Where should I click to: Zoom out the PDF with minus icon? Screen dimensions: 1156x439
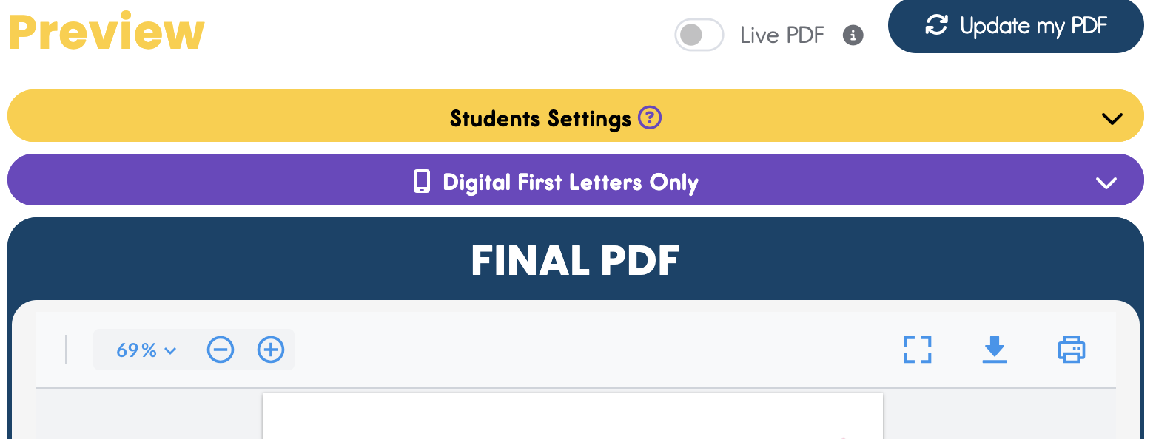coord(221,350)
